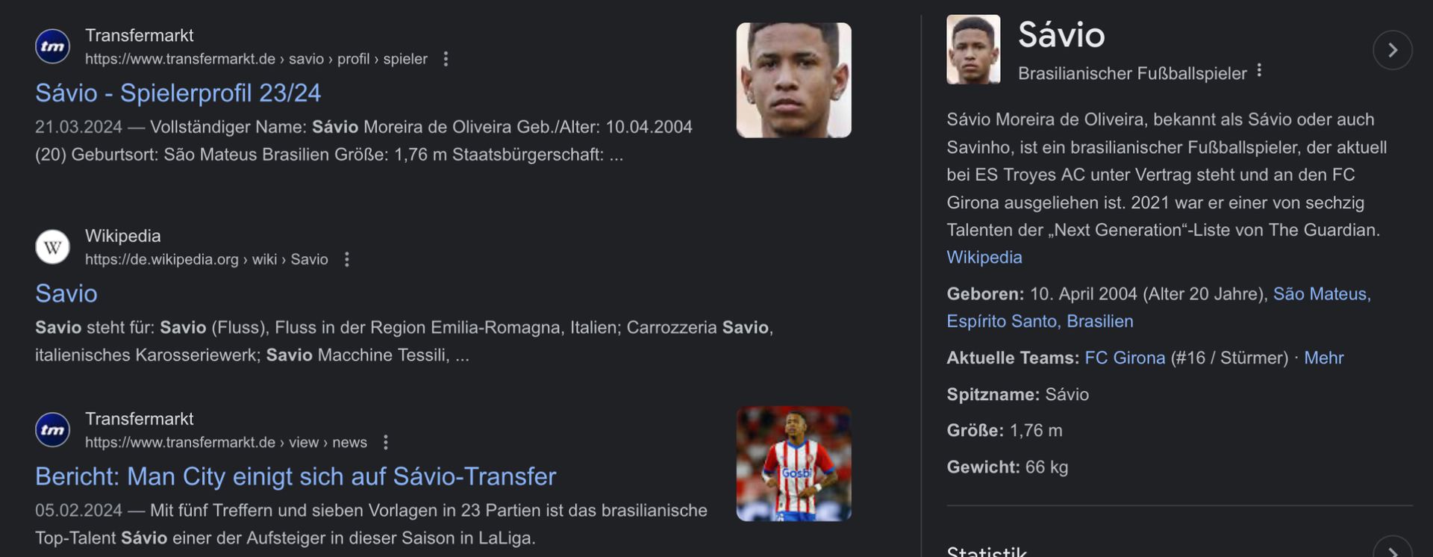Click the Wikipedia W favicon

tap(52, 247)
